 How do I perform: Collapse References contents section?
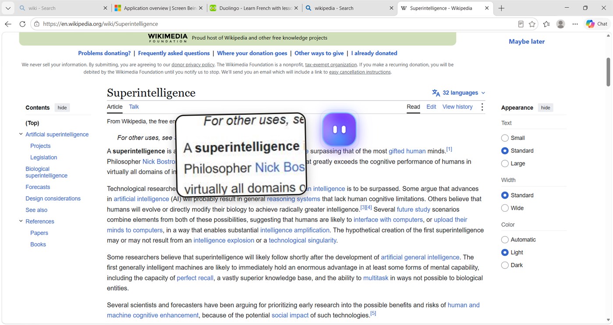(21, 221)
